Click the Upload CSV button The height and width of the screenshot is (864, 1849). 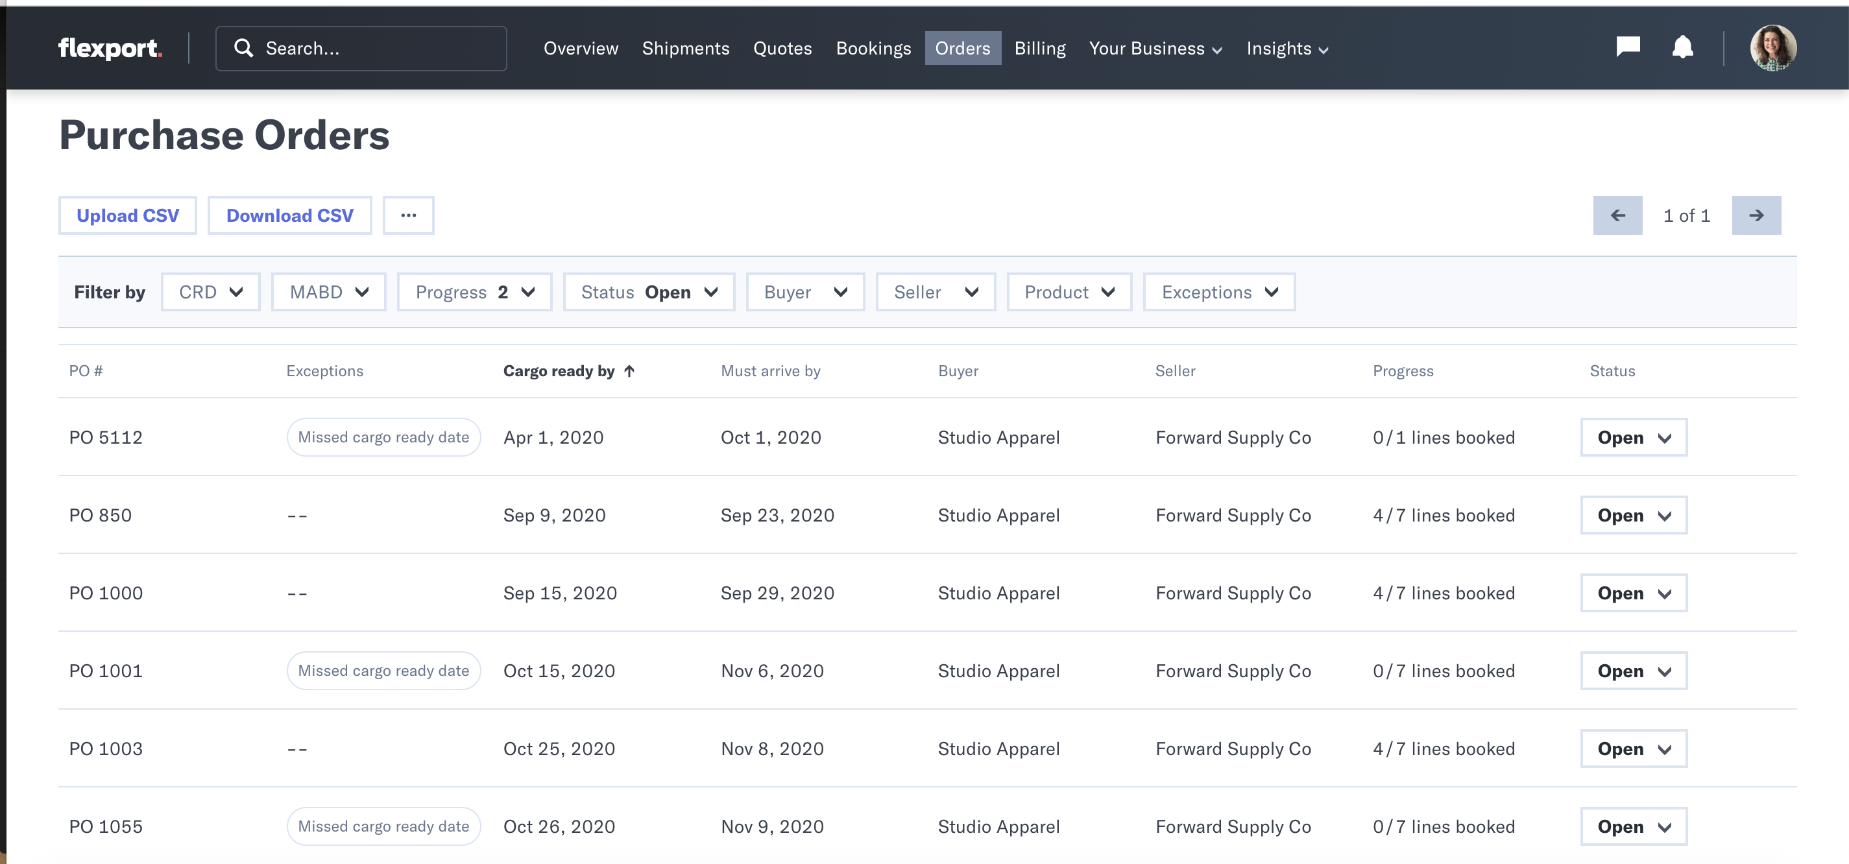pyautogui.click(x=128, y=215)
